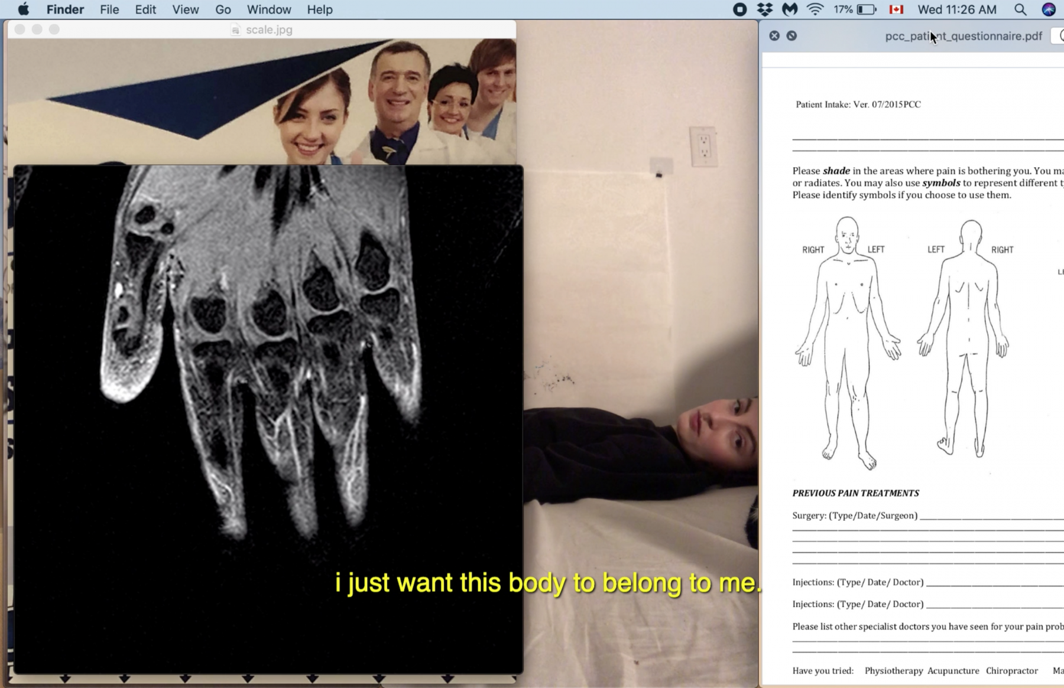1064x688 pixels.
Task: Open the Finder menu
Action: (x=65, y=9)
